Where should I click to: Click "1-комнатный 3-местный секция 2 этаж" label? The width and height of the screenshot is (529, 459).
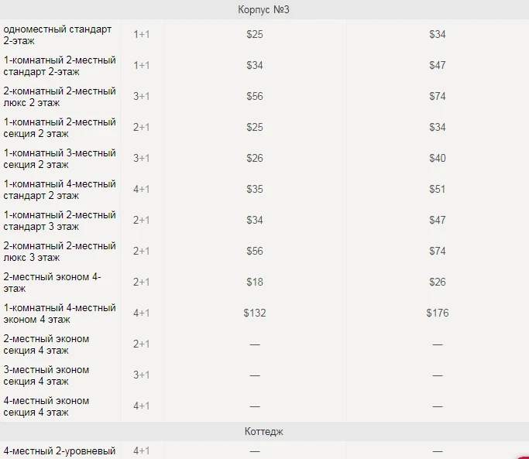click(x=60, y=159)
